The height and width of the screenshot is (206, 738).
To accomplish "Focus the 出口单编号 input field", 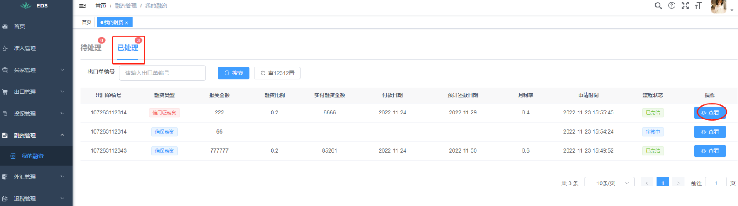I will (162, 73).
